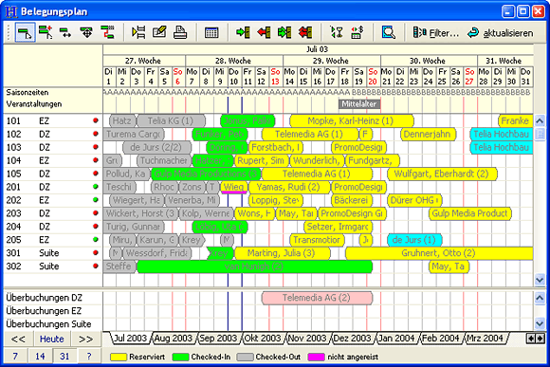Go back with the << button
The image size is (550, 367).
(x=18, y=339)
